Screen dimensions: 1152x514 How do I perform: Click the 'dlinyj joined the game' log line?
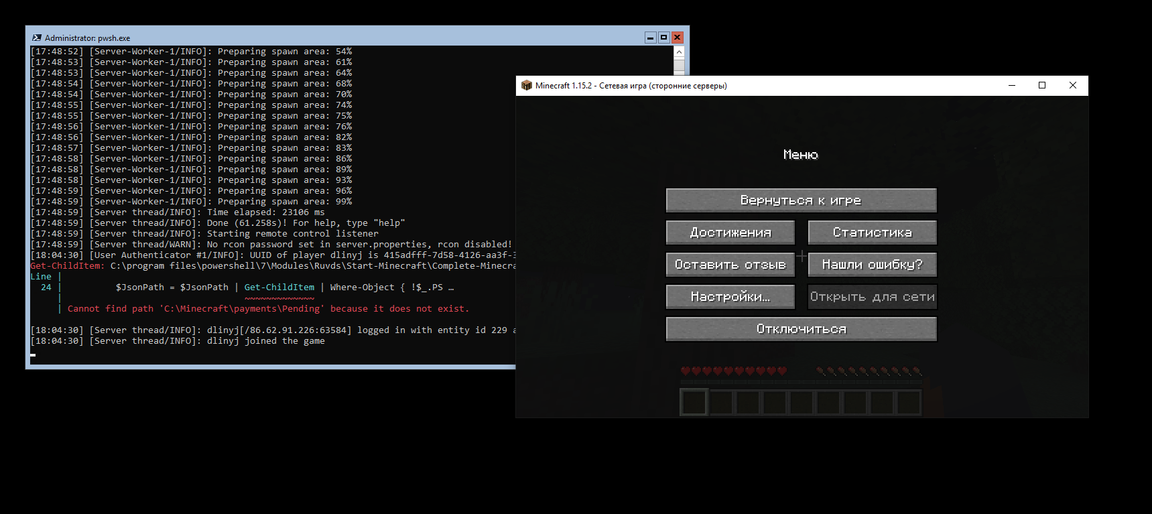point(178,341)
